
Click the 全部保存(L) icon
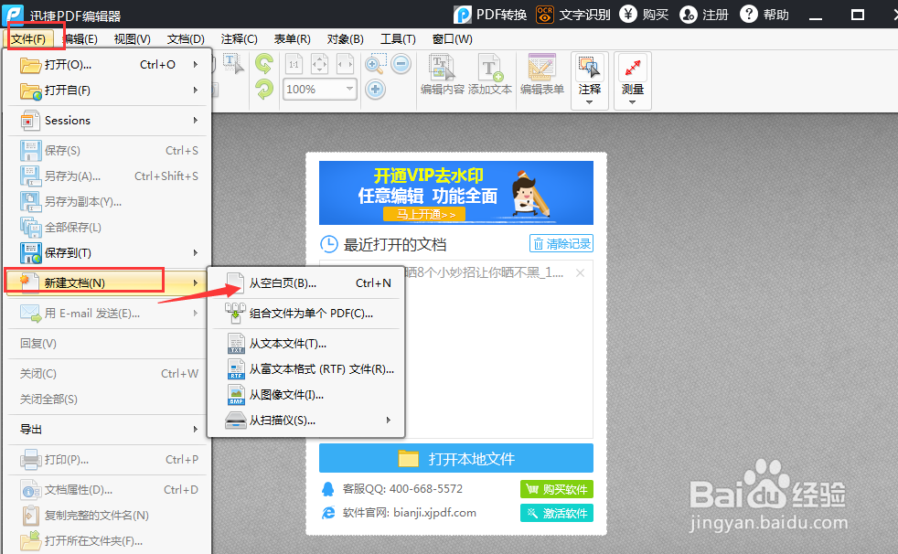pos(30,228)
